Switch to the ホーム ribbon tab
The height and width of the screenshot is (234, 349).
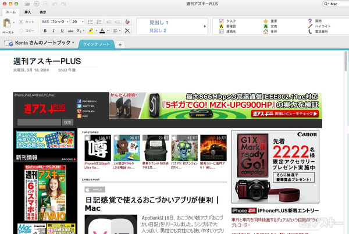click(11, 12)
